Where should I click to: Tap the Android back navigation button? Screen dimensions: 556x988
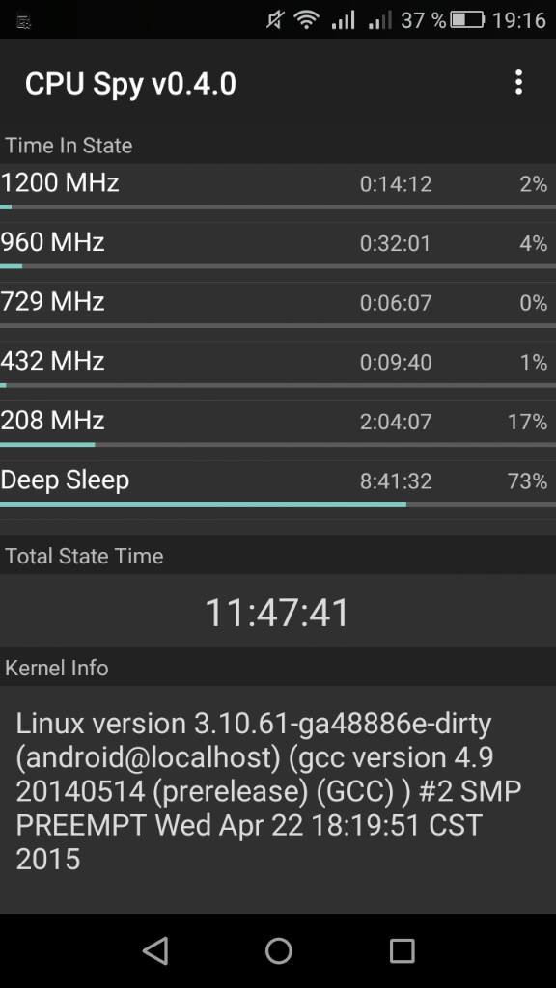point(155,950)
